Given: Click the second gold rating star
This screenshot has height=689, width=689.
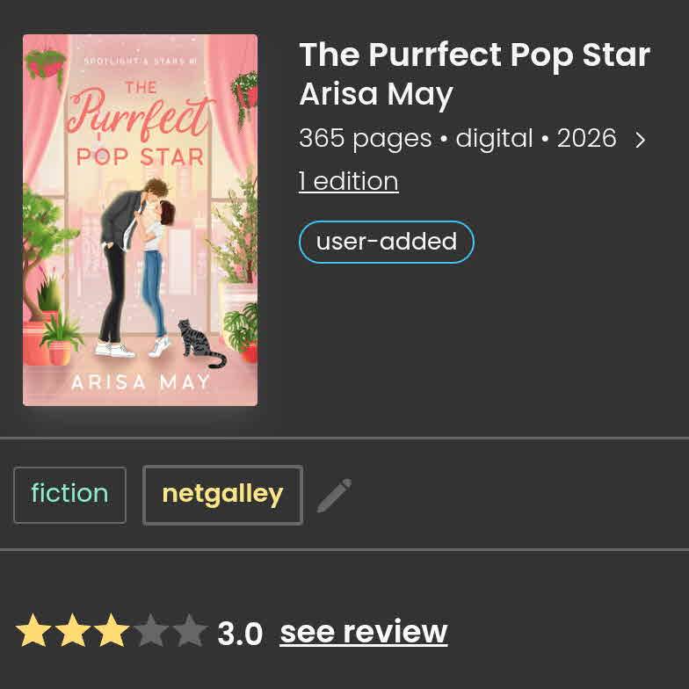Looking at the screenshot, I should pos(73,631).
